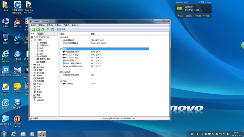244x137 pixels.
Task: Refresh the sensor readings via toolbar
Action: coord(47,29)
